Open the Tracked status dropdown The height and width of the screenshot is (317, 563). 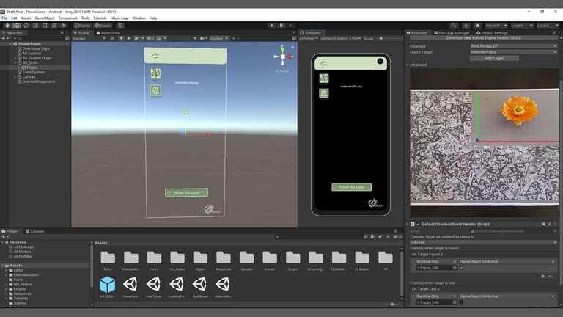point(482,242)
